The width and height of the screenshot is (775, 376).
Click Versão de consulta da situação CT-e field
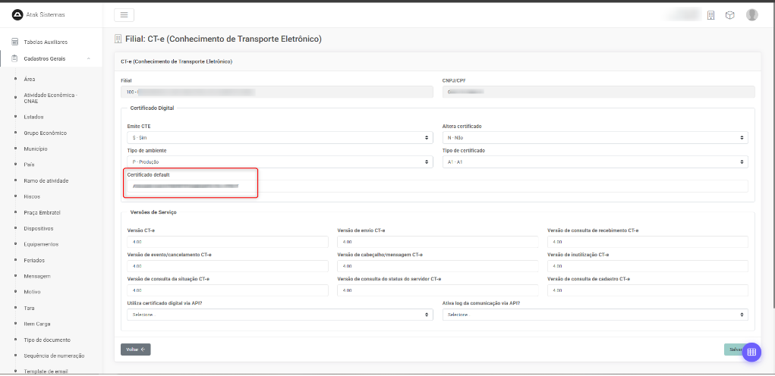pos(228,290)
